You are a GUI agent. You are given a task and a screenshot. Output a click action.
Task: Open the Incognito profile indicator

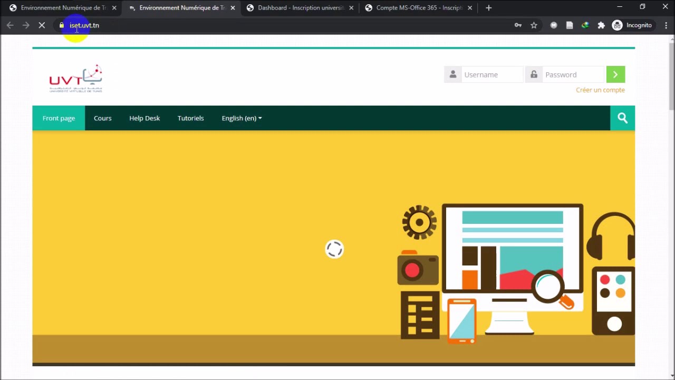coord(632,25)
